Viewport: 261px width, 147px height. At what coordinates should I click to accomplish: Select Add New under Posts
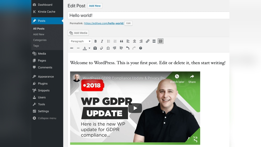[x=39, y=34]
